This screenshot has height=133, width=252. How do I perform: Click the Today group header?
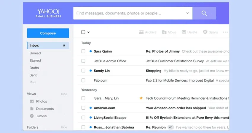(x=86, y=43)
